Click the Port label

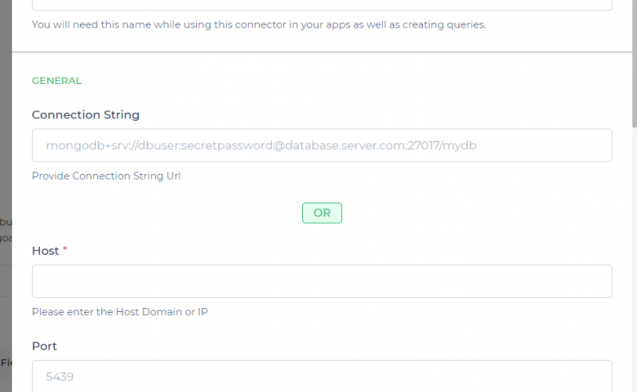click(44, 346)
